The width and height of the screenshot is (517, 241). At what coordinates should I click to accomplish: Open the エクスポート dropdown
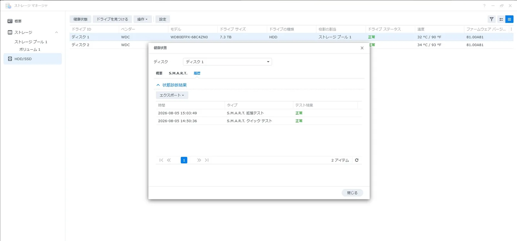click(172, 95)
